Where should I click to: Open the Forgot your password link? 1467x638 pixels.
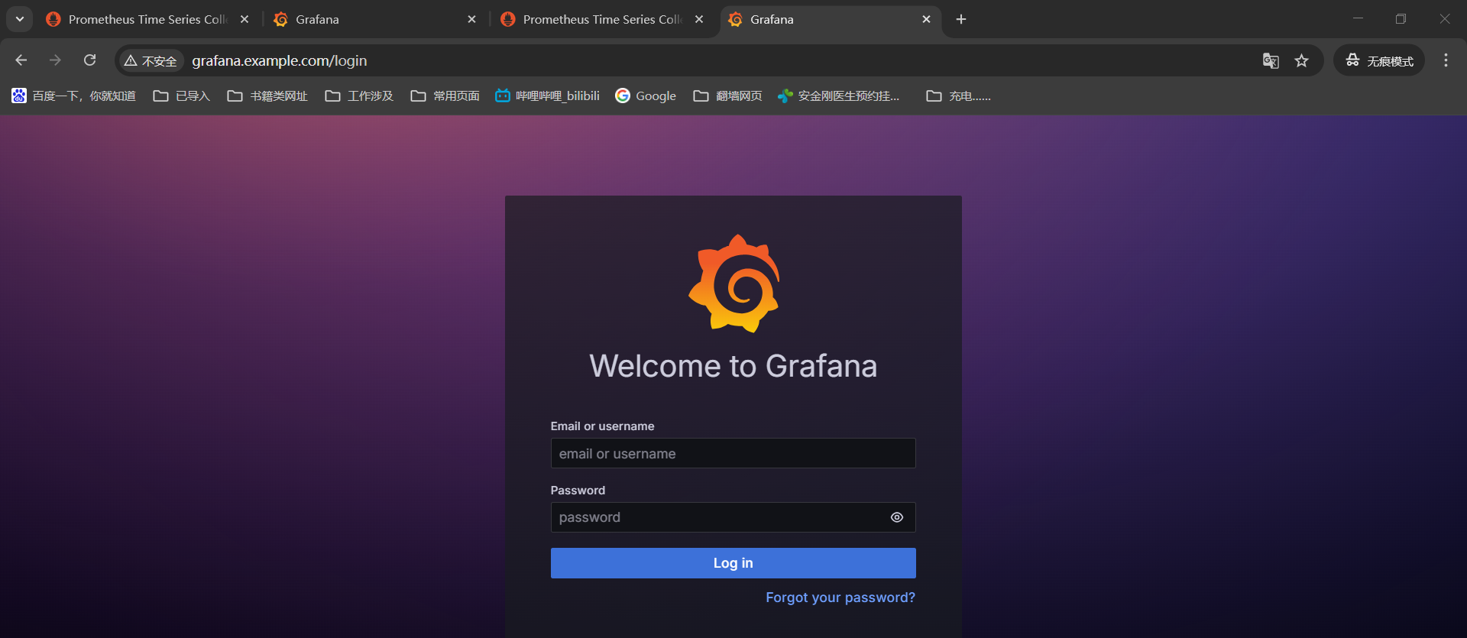pos(840,598)
